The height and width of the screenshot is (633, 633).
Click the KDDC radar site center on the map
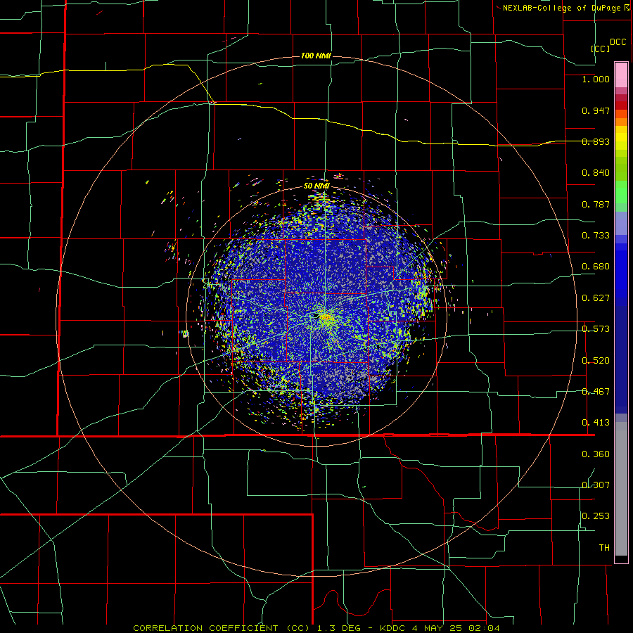pyautogui.click(x=316, y=315)
